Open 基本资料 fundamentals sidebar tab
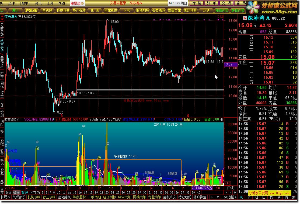 point(2,62)
